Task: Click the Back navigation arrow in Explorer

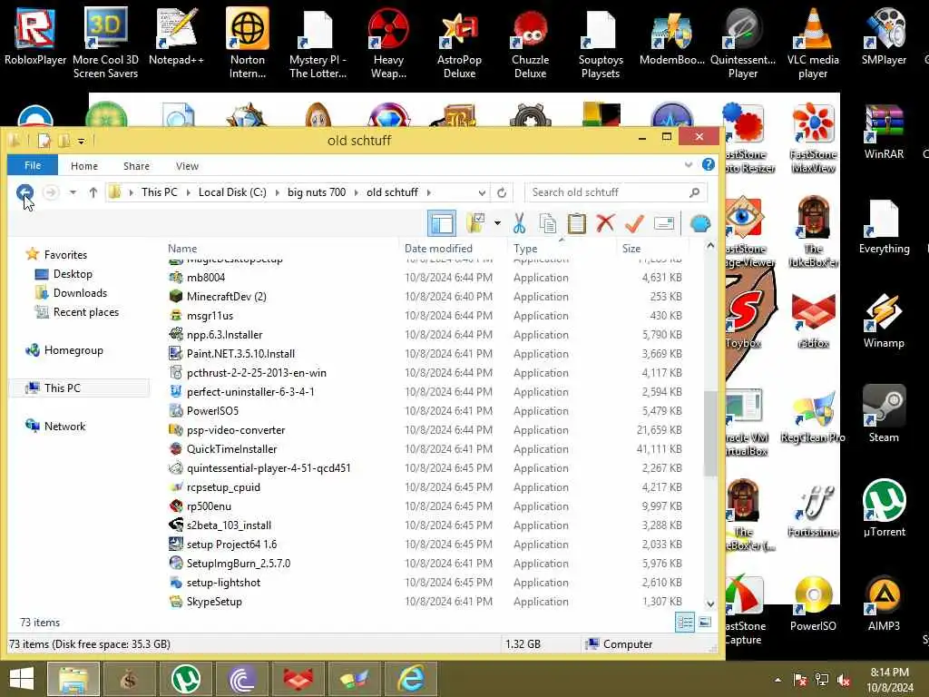Action: tap(24, 192)
